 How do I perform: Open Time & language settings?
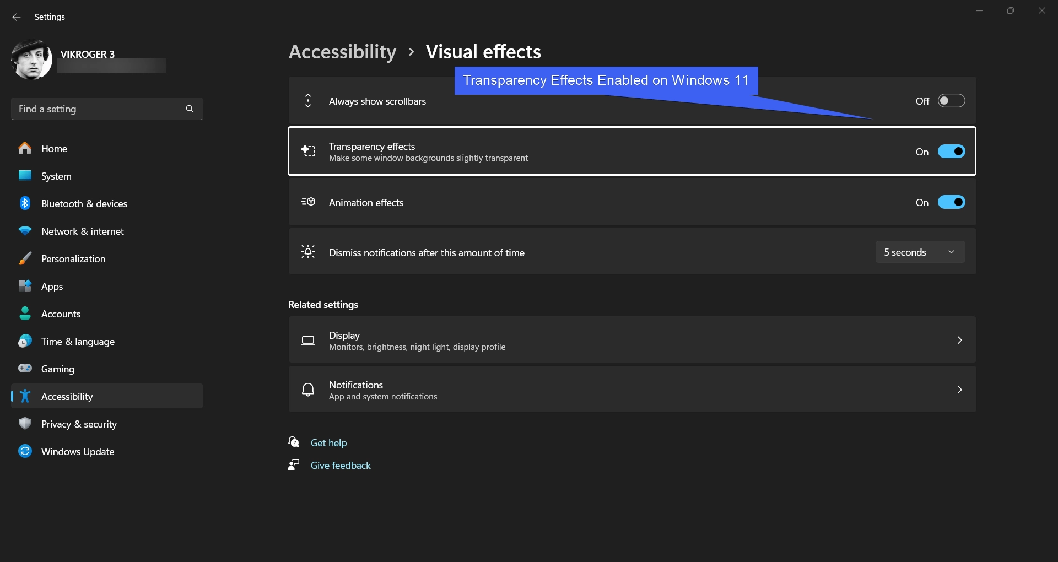(107, 341)
